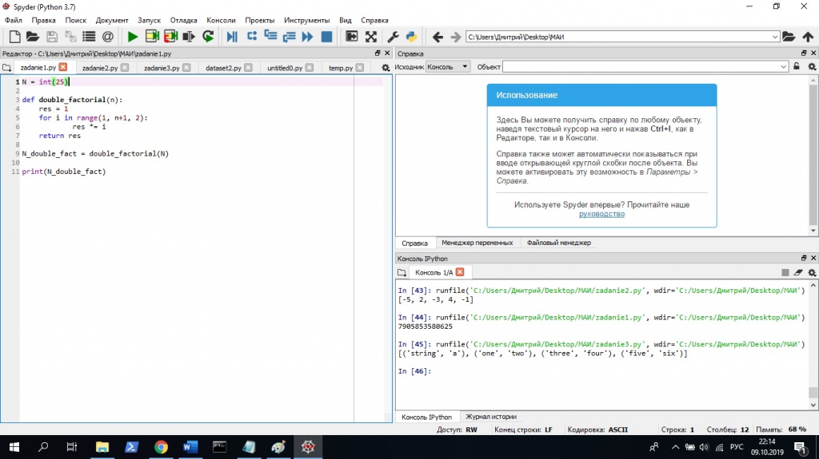This screenshot has height=459, width=819.
Task: Open PYTHONPATH manager python icon
Action: coord(412,37)
